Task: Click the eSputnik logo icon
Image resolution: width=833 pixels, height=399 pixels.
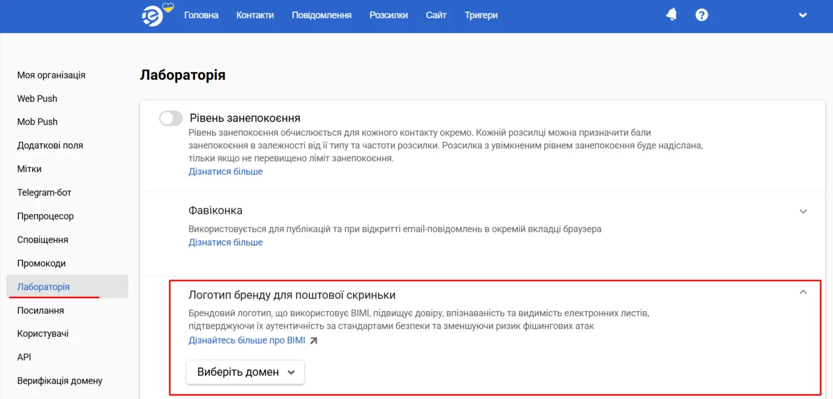Action: pyautogui.click(x=153, y=16)
